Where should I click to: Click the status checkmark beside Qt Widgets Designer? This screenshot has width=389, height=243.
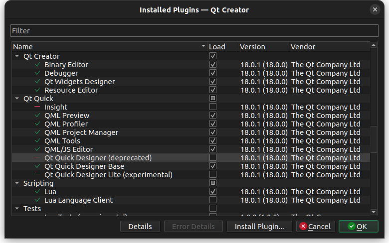click(37, 82)
